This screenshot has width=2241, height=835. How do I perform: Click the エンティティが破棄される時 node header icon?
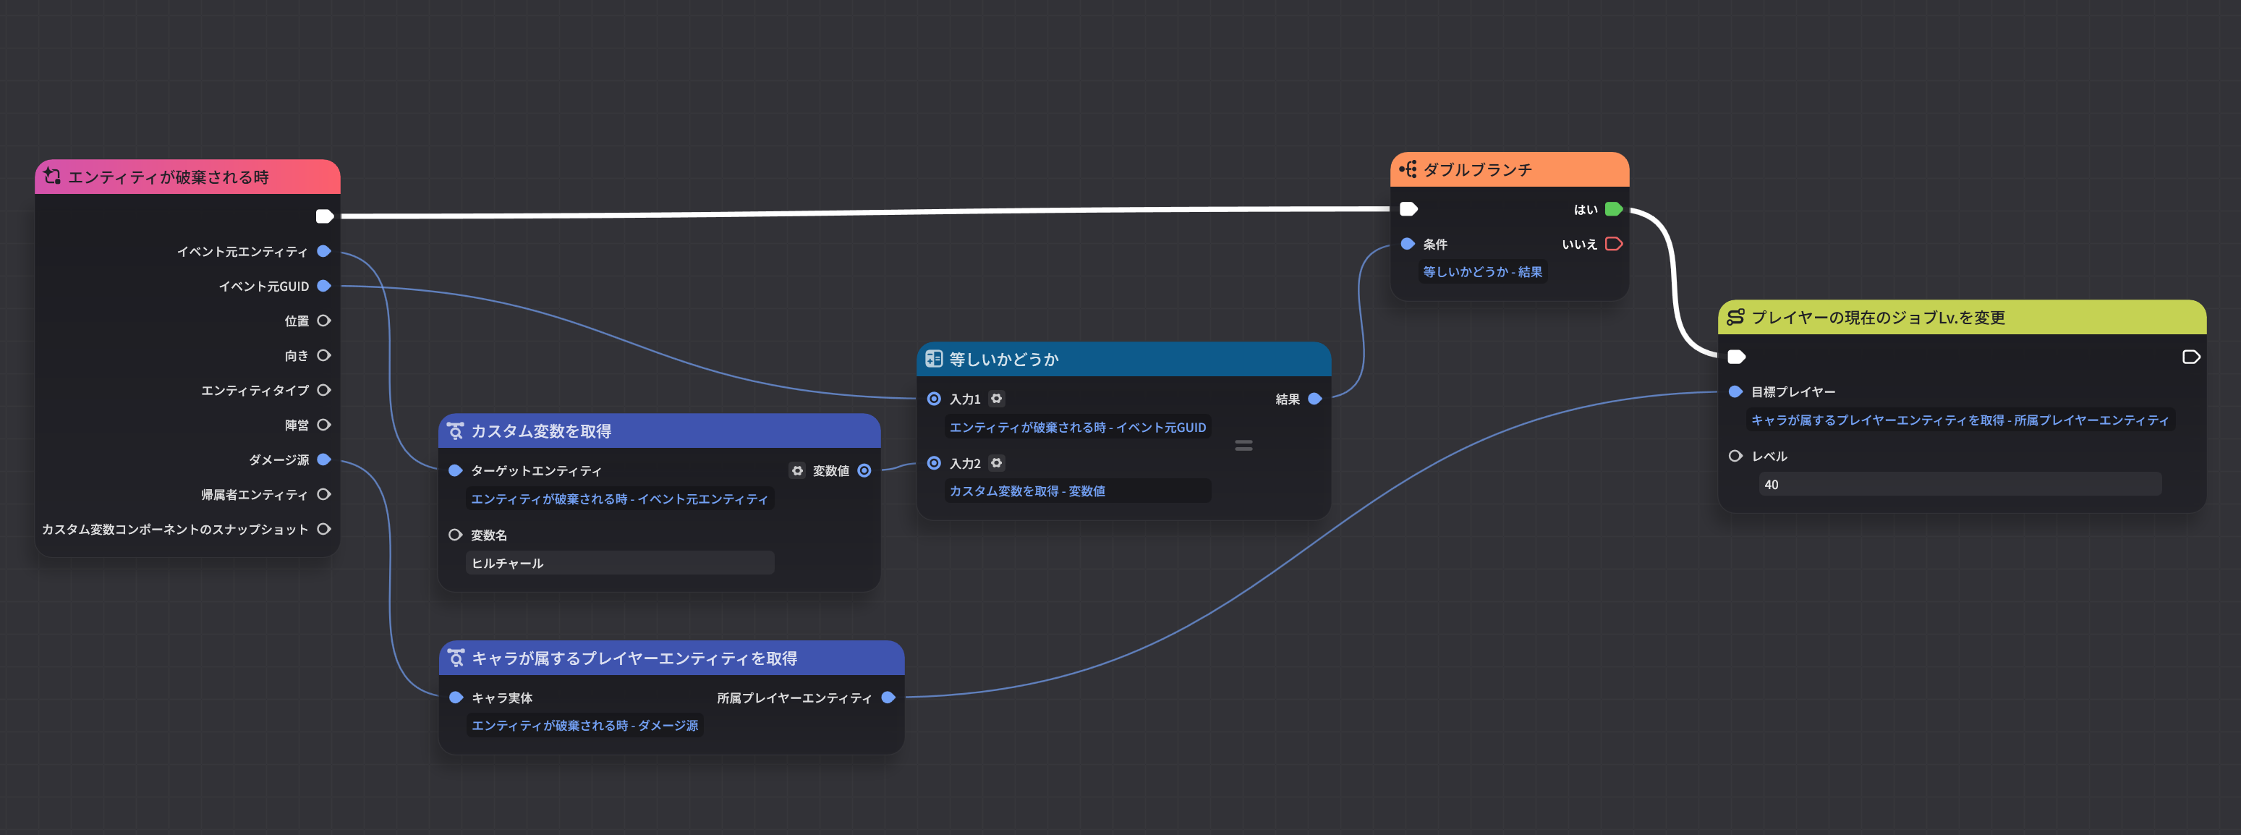(x=51, y=176)
